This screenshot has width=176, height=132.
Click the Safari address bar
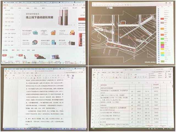pyautogui.click(x=44, y=5)
